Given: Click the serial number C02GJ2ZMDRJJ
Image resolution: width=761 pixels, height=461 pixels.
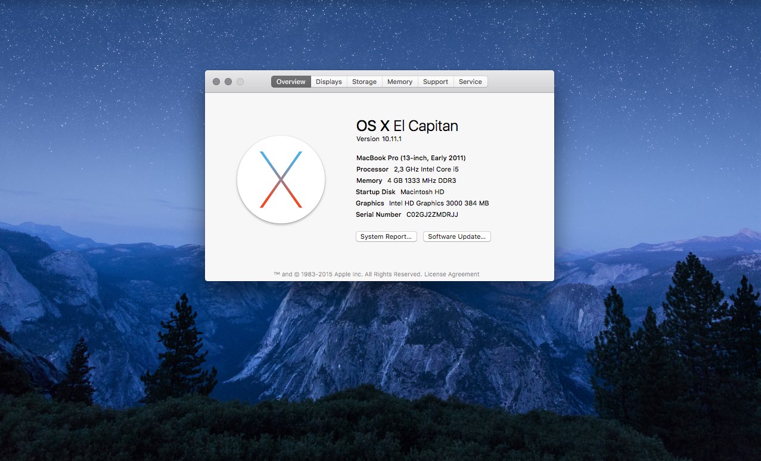Looking at the screenshot, I should coord(433,214).
